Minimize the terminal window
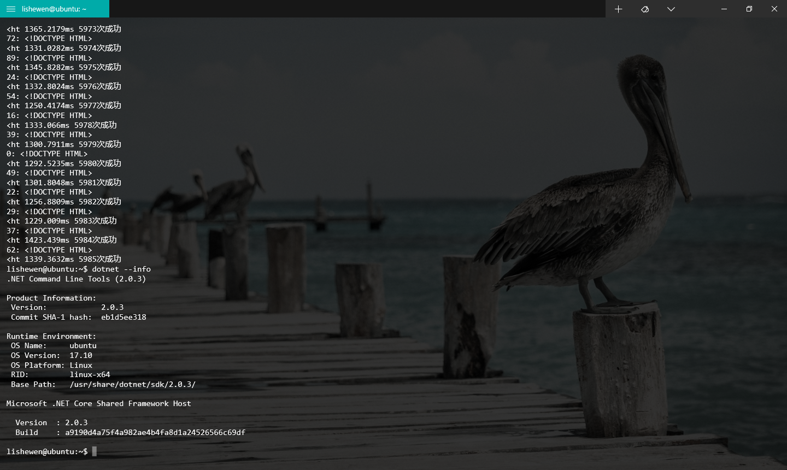This screenshot has width=787, height=470. (x=723, y=9)
